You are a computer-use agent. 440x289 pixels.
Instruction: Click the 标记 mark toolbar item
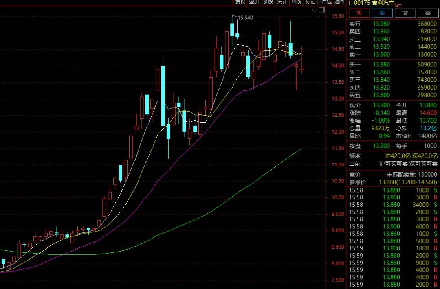(x=310, y=2)
